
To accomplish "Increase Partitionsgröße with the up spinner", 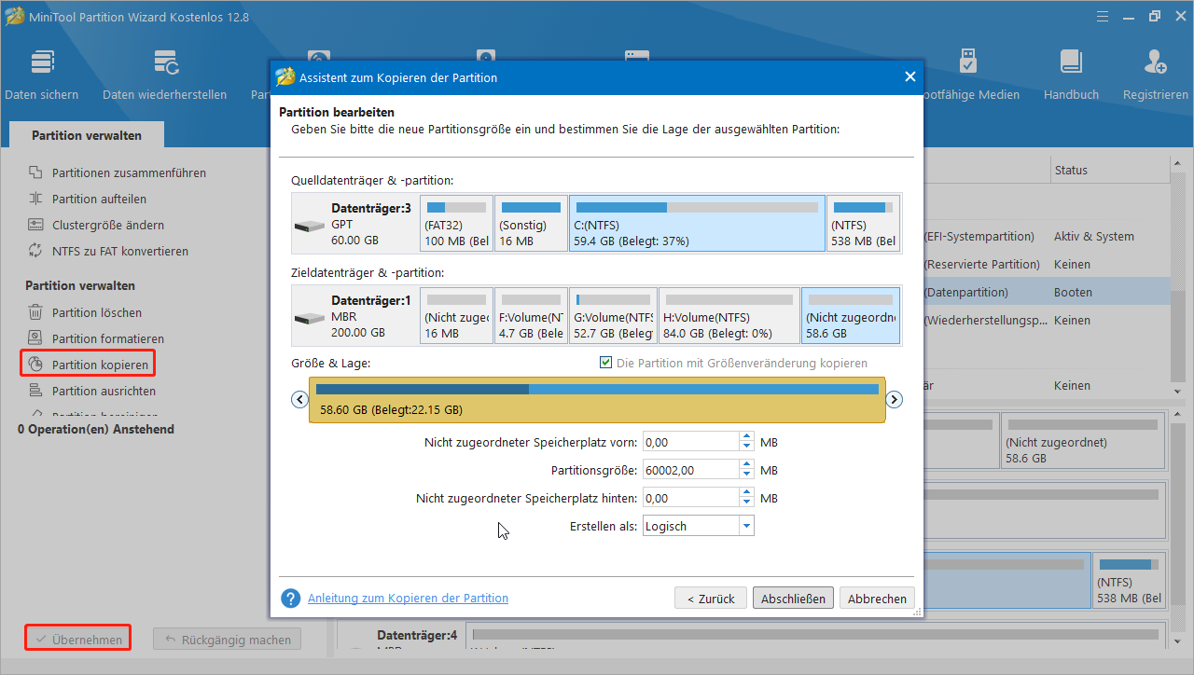I will (x=746, y=465).
